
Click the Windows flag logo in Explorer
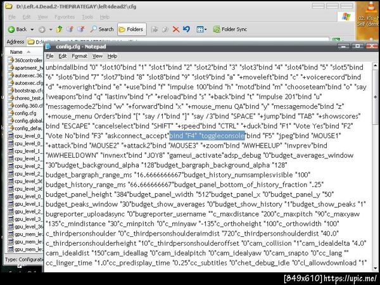click(x=346, y=16)
